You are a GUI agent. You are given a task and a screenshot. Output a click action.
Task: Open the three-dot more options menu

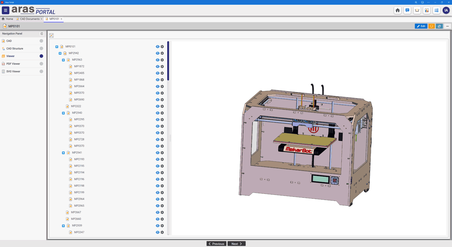click(x=447, y=26)
